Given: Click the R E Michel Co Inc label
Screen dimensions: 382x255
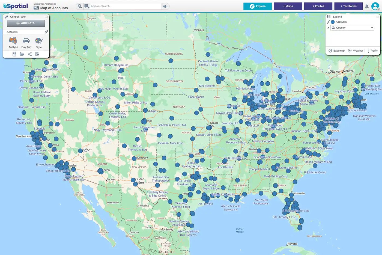Looking at the screenshot, I should click(x=315, y=173).
